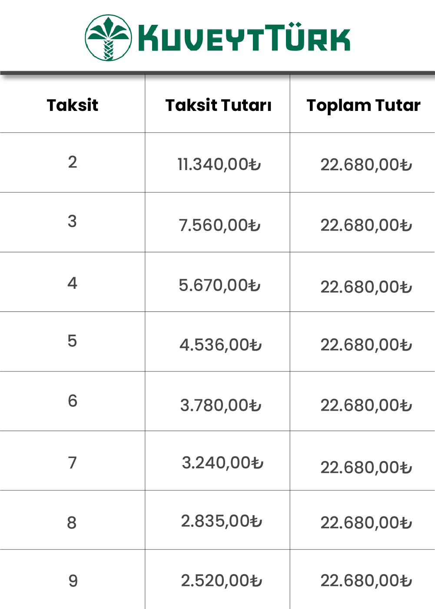Choose the 9 installment row number
Viewport: 435px width, 609px height.
pyautogui.click(x=73, y=581)
